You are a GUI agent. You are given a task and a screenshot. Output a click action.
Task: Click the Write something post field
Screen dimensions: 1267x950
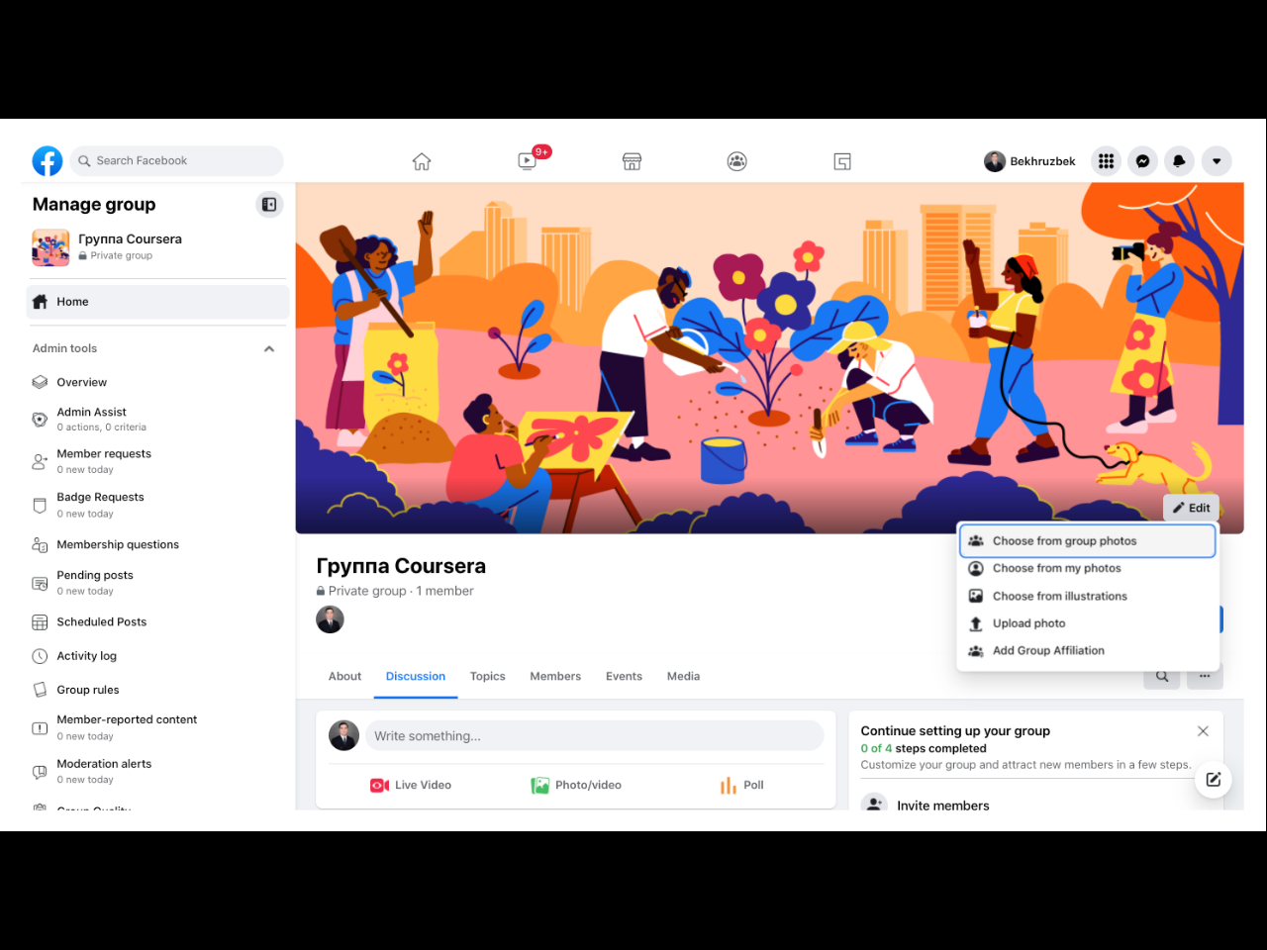pos(594,736)
